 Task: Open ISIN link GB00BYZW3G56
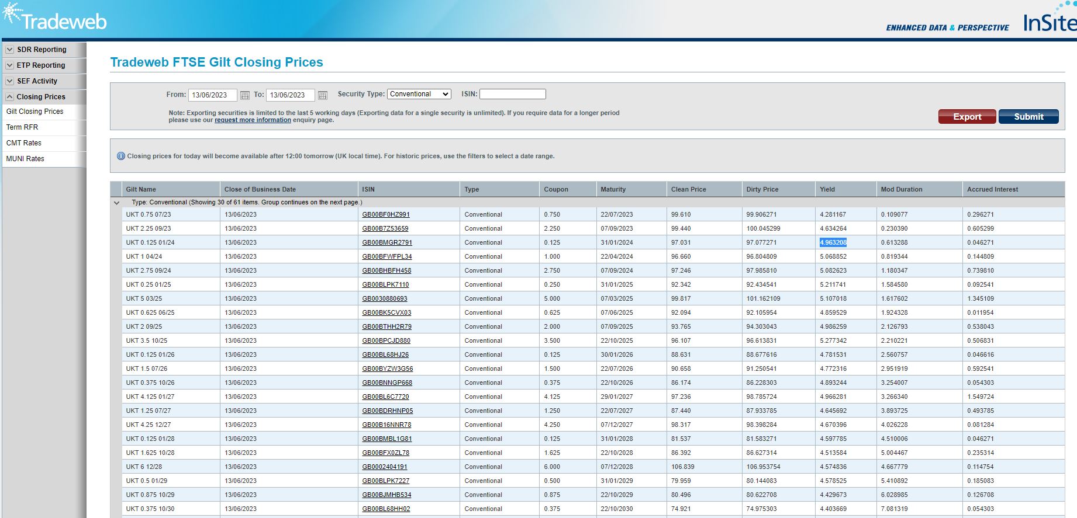click(x=388, y=368)
